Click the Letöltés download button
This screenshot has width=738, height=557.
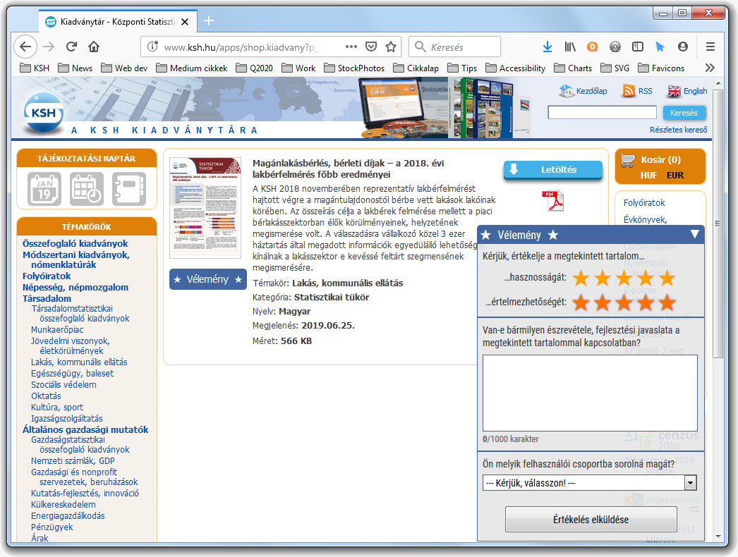click(x=552, y=170)
